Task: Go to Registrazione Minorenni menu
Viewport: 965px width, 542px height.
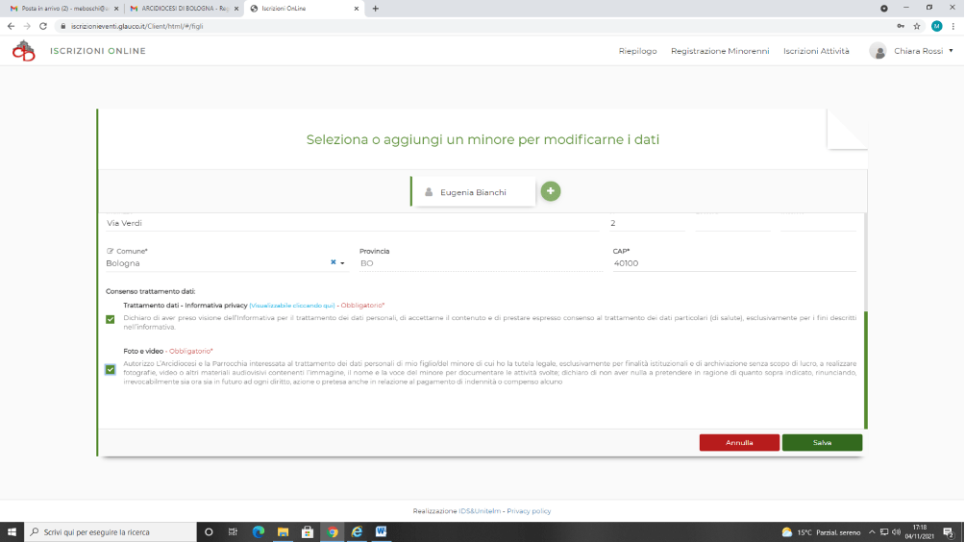Action: [x=719, y=51]
